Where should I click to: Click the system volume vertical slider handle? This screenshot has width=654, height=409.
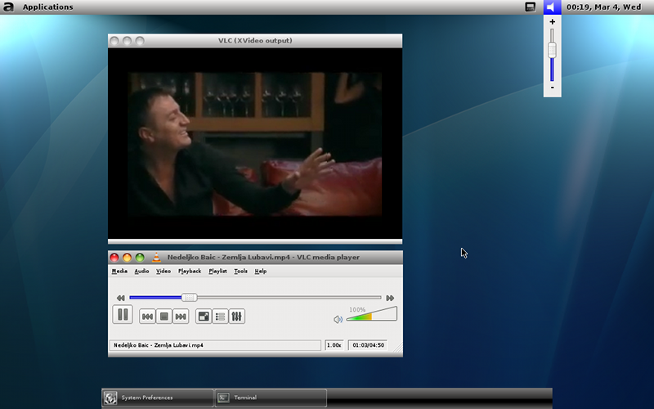coord(553,51)
